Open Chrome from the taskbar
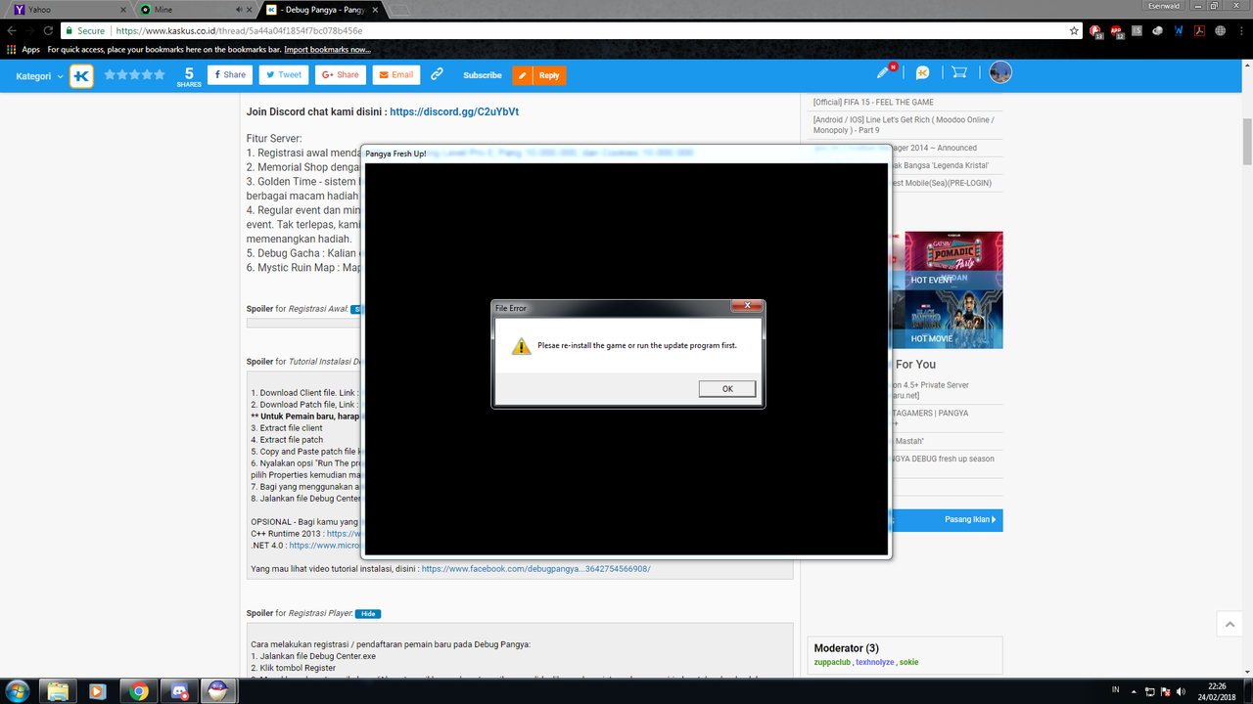Screen dimensions: 1253x704 pos(139,691)
